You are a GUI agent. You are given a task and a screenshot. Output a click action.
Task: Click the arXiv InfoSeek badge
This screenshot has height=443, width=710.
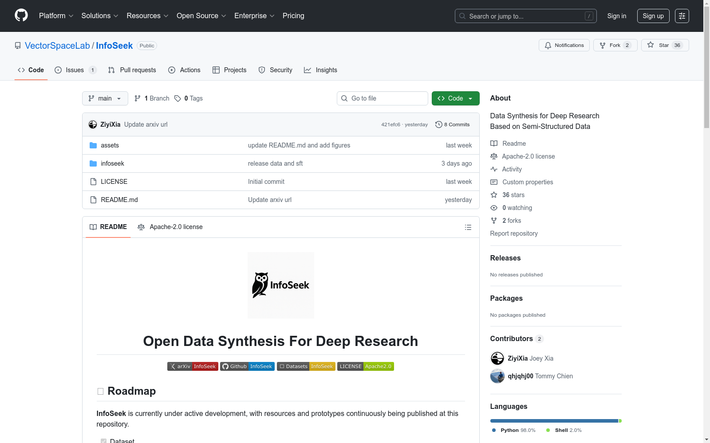click(193, 366)
